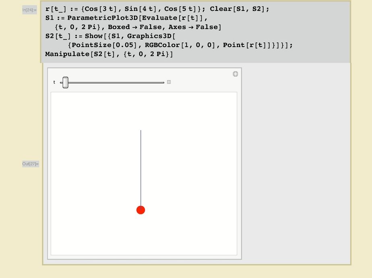The width and height of the screenshot is (372, 278).
Task: Select the red point in the 3D plot
Action: [141, 210]
